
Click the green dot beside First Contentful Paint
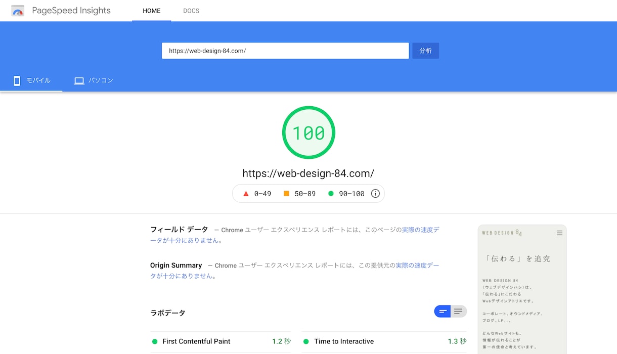tap(155, 342)
